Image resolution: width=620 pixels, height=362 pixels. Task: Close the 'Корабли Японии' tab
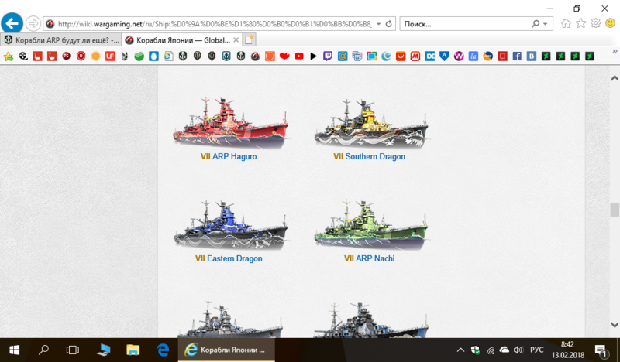[x=236, y=40]
